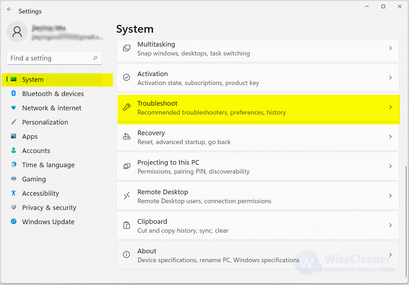Image resolution: width=409 pixels, height=285 pixels.
Task: Click the System monitor icon in the sidebar
Action: coord(14,79)
